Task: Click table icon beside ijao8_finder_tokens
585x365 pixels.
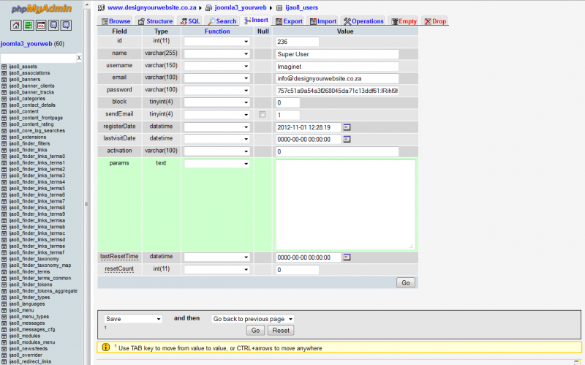Action: (4, 285)
